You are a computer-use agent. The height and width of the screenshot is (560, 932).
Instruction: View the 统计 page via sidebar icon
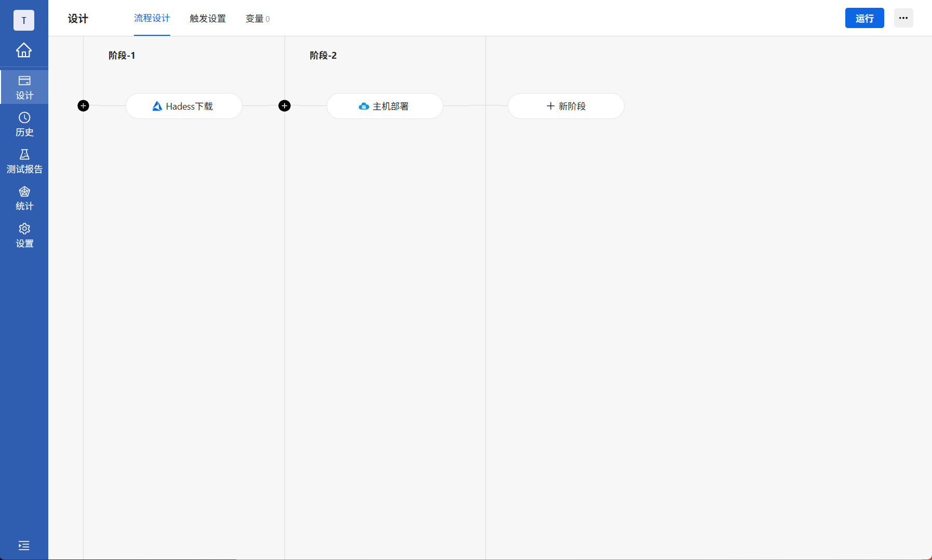click(24, 198)
